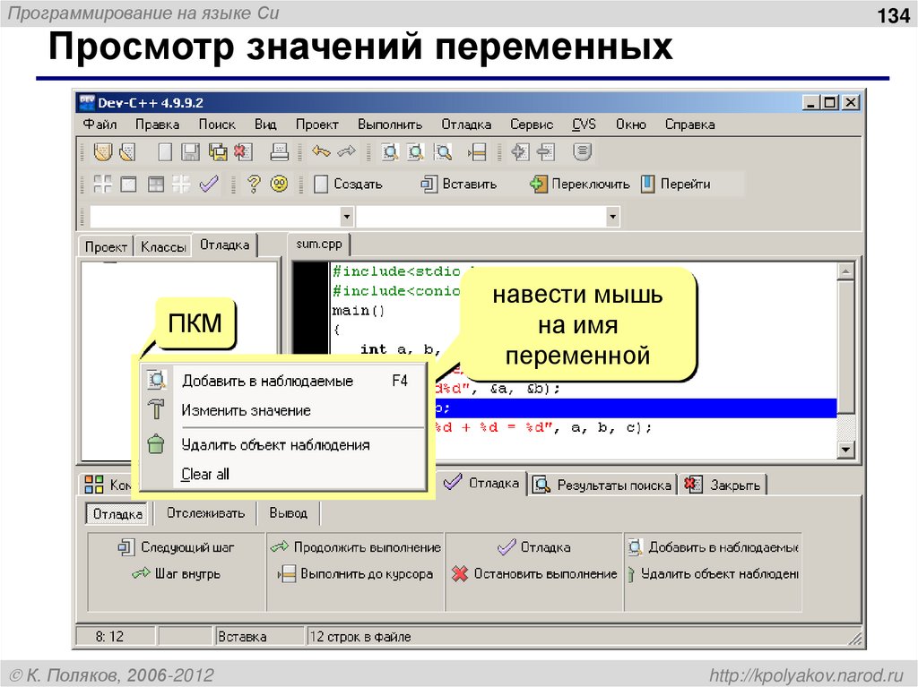Click the Перейти bookmark button
918x687 pixels.
[676, 185]
